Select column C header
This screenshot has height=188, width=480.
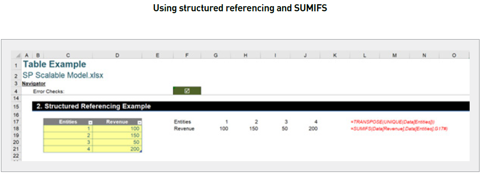[x=68, y=55]
